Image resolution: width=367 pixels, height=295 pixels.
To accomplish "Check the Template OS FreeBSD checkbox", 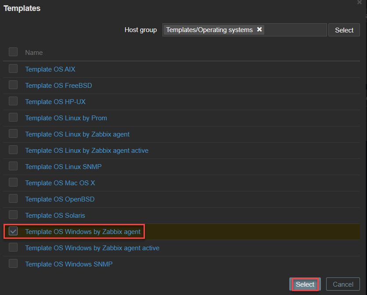I will click(13, 84).
